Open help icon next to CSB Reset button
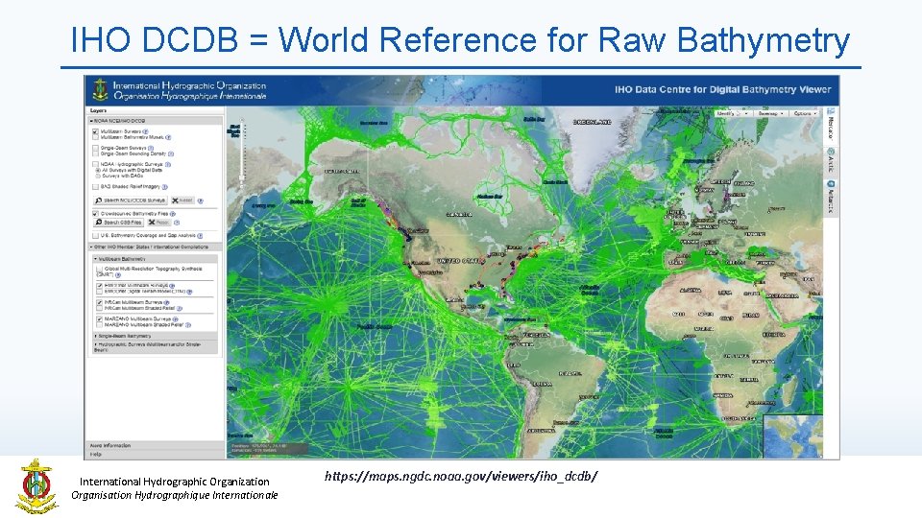The image size is (922, 518). [x=177, y=223]
